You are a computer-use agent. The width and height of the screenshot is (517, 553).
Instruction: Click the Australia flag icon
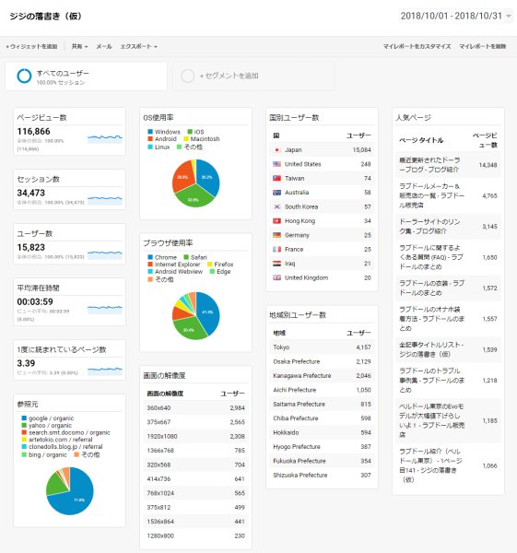point(276,193)
